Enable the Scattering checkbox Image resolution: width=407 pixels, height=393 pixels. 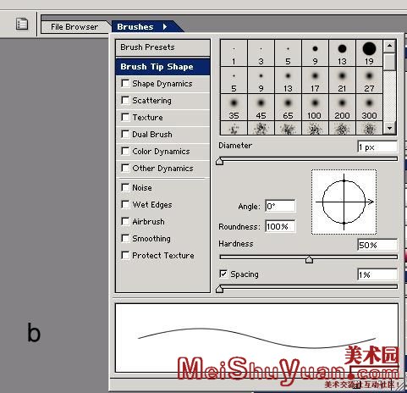click(x=125, y=100)
